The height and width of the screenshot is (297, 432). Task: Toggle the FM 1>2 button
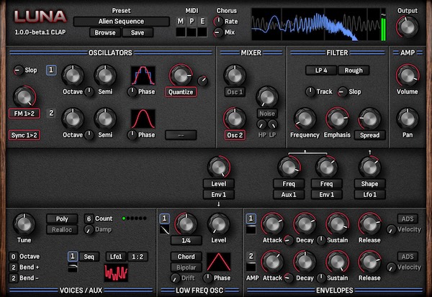tap(24, 114)
